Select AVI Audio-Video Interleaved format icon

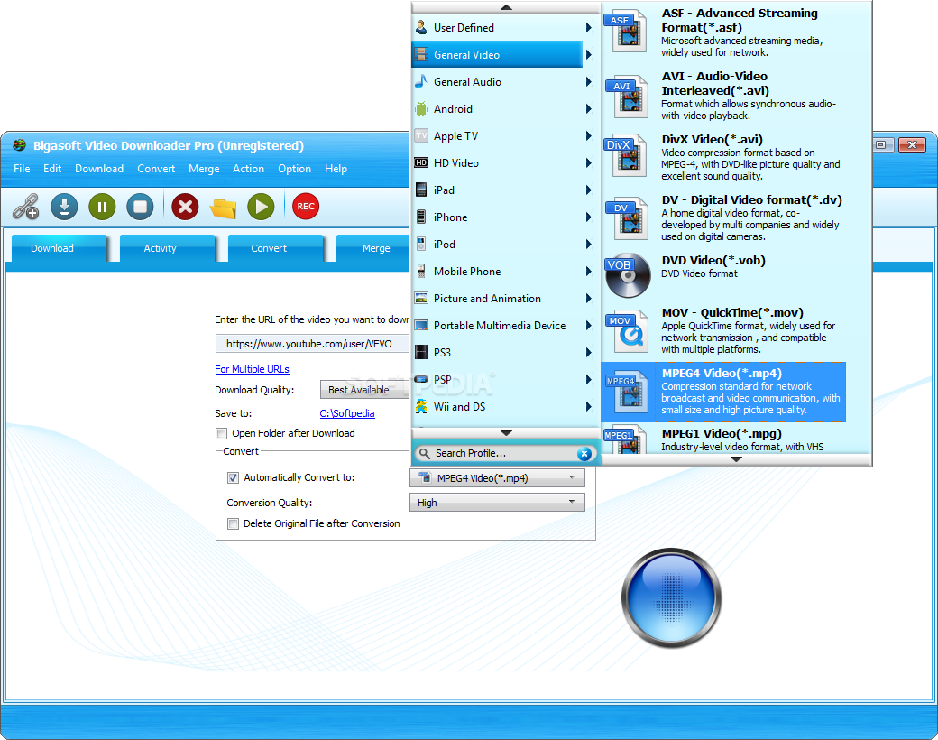[x=627, y=96]
